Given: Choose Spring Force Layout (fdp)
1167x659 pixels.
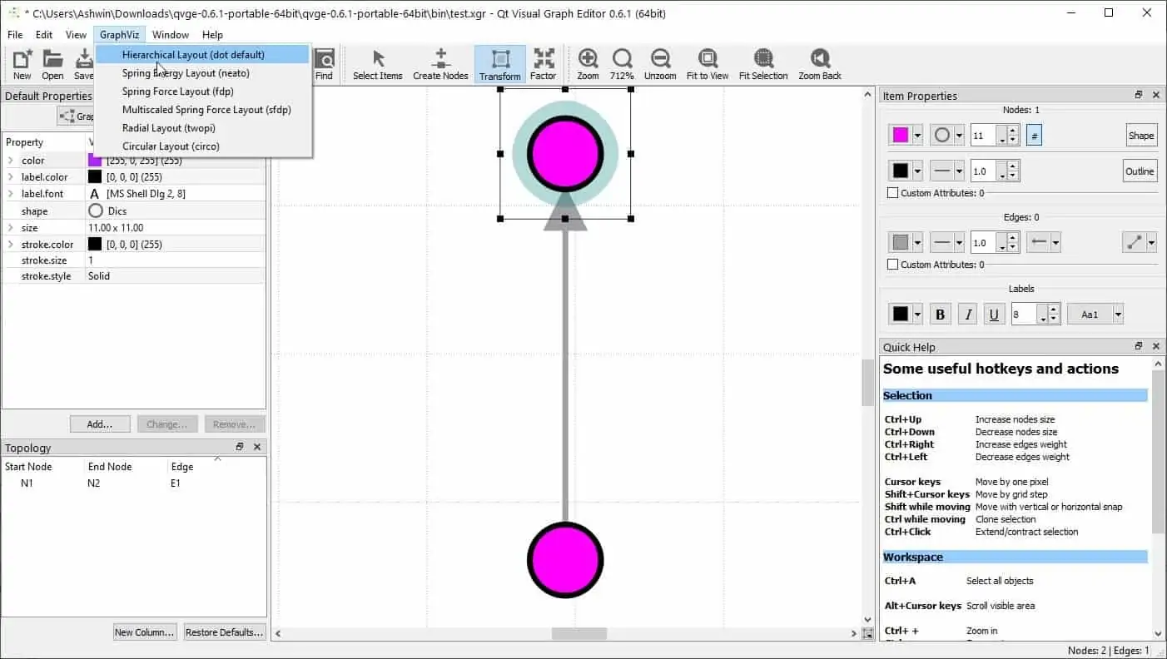Looking at the screenshot, I should [x=202, y=92].
